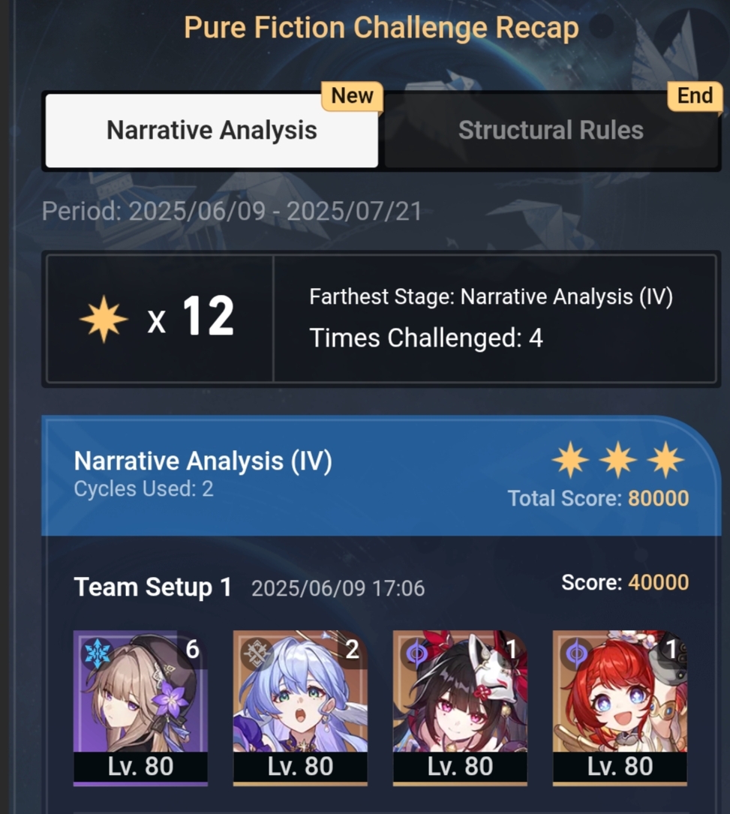The width and height of the screenshot is (730, 814).
Task: Select the blue-haired character portrait
Action: (x=300, y=707)
